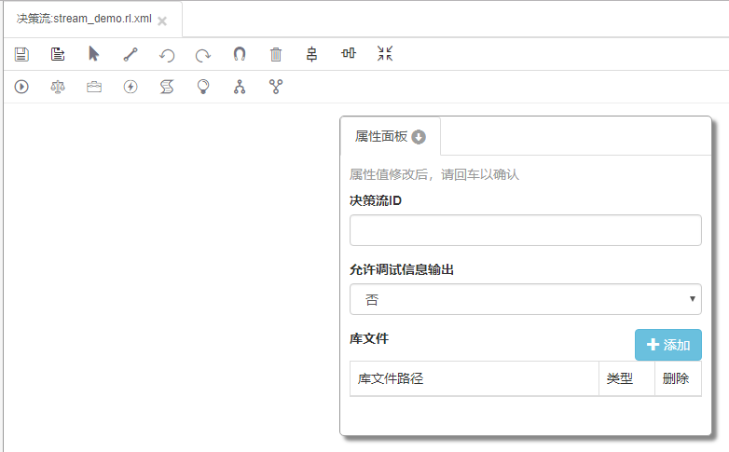Select the lightning bolt action node

(x=131, y=87)
